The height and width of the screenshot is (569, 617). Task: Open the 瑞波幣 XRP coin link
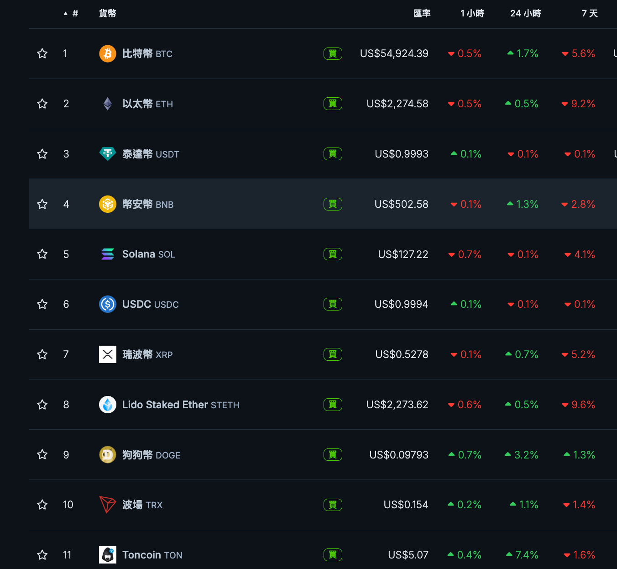coord(147,355)
